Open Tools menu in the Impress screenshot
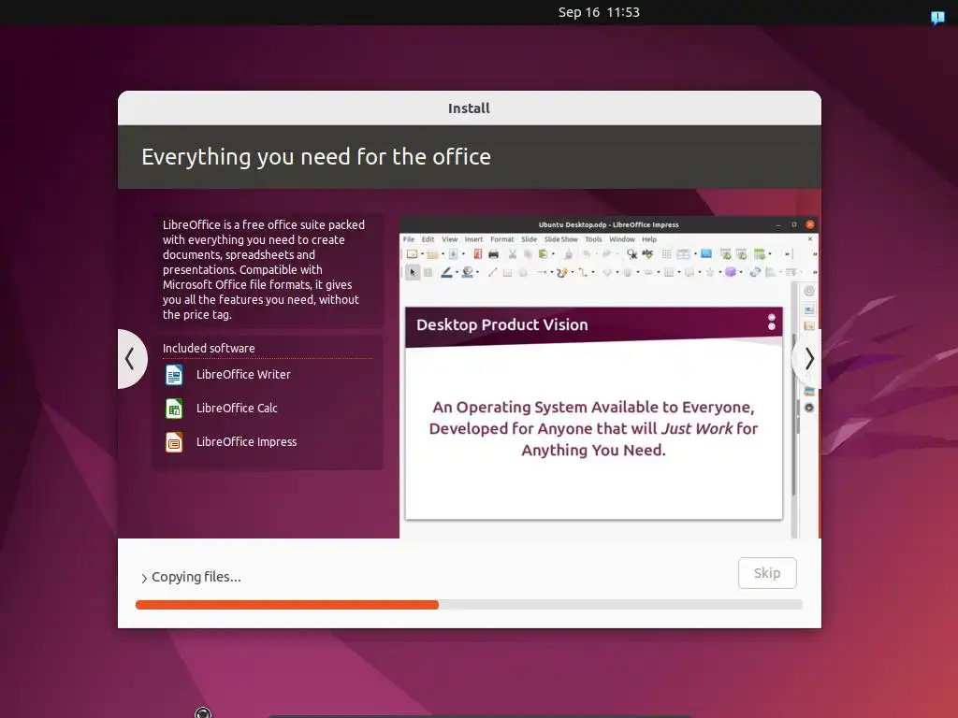958x718 pixels. tap(593, 239)
